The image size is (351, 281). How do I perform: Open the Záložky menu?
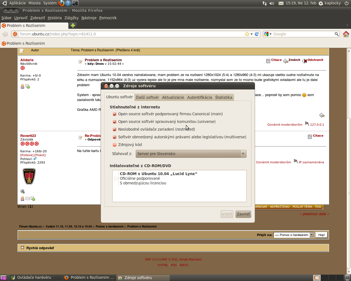click(71, 18)
